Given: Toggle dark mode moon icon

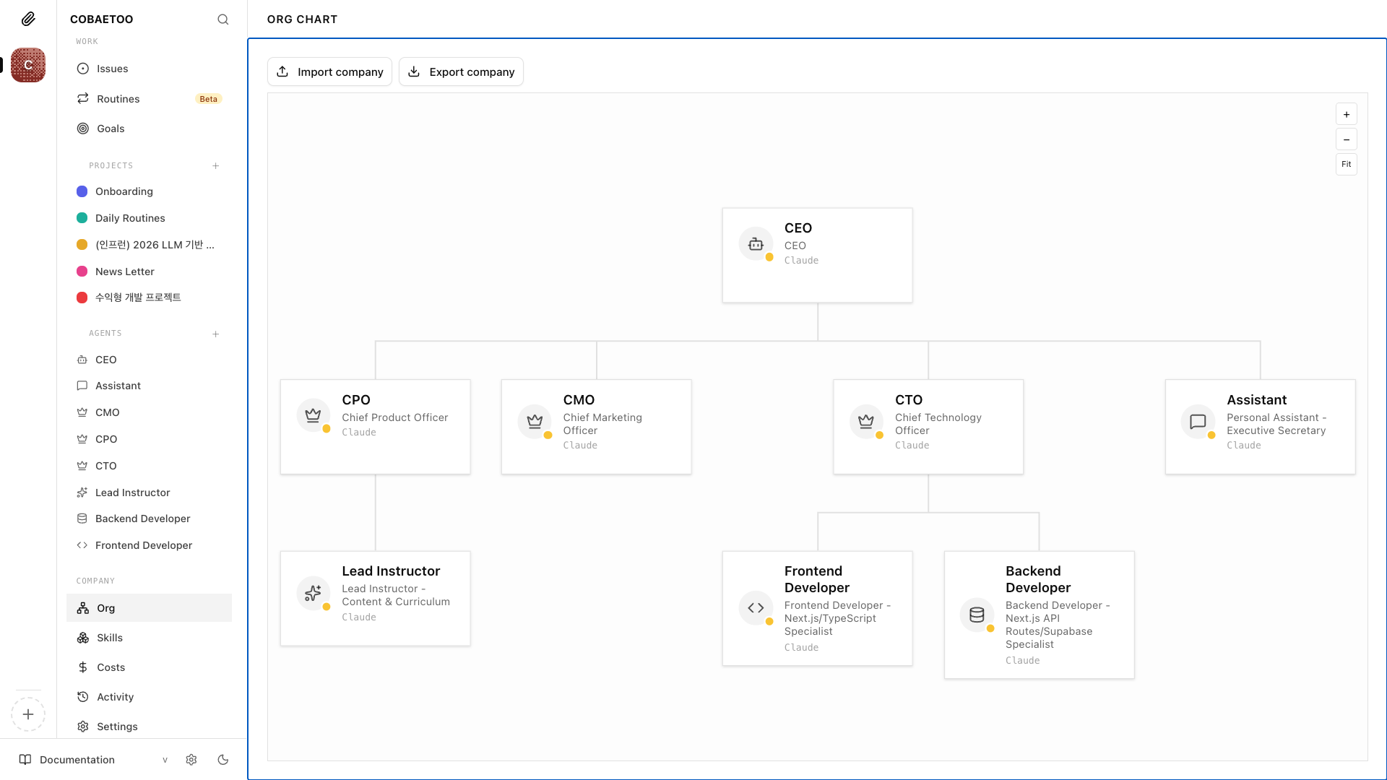Looking at the screenshot, I should pos(223,760).
